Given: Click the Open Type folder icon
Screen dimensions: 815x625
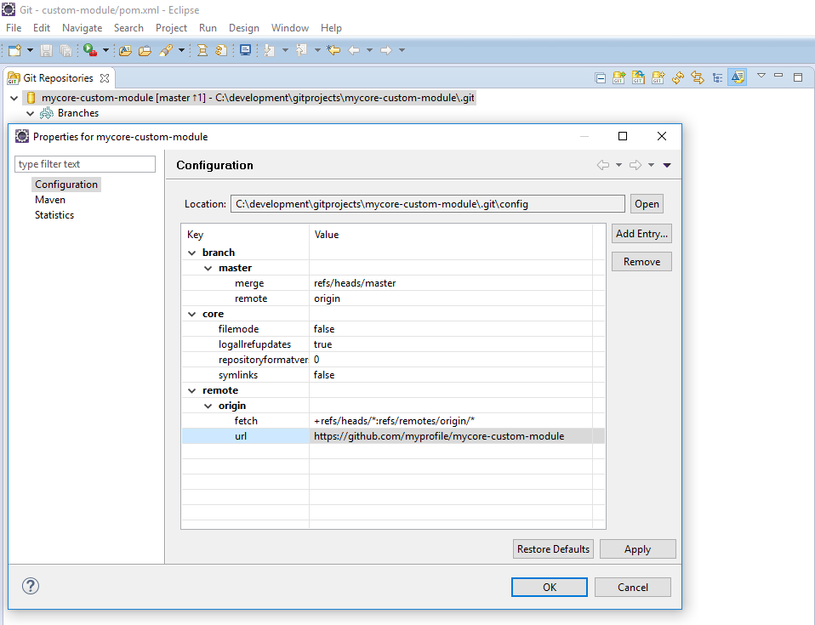Looking at the screenshot, I should pyautogui.click(x=125, y=50).
